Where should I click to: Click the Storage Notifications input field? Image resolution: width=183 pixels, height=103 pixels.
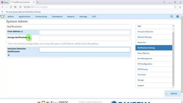[x=85, y=38]
